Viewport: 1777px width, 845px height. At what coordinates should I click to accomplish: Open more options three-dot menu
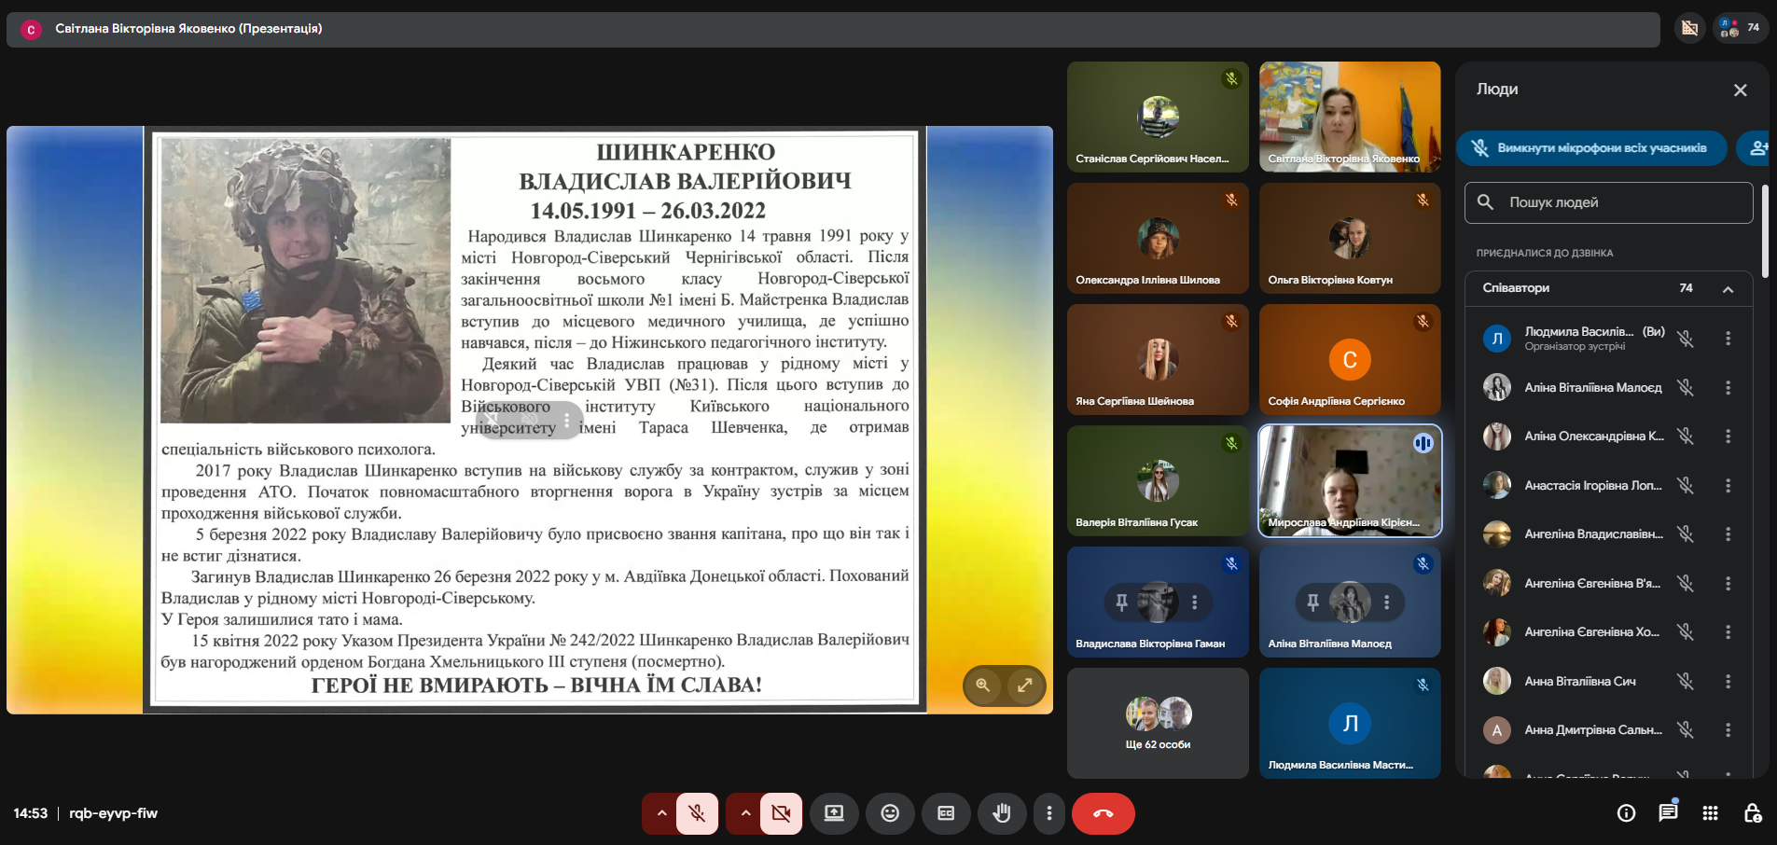point(1049,813)
